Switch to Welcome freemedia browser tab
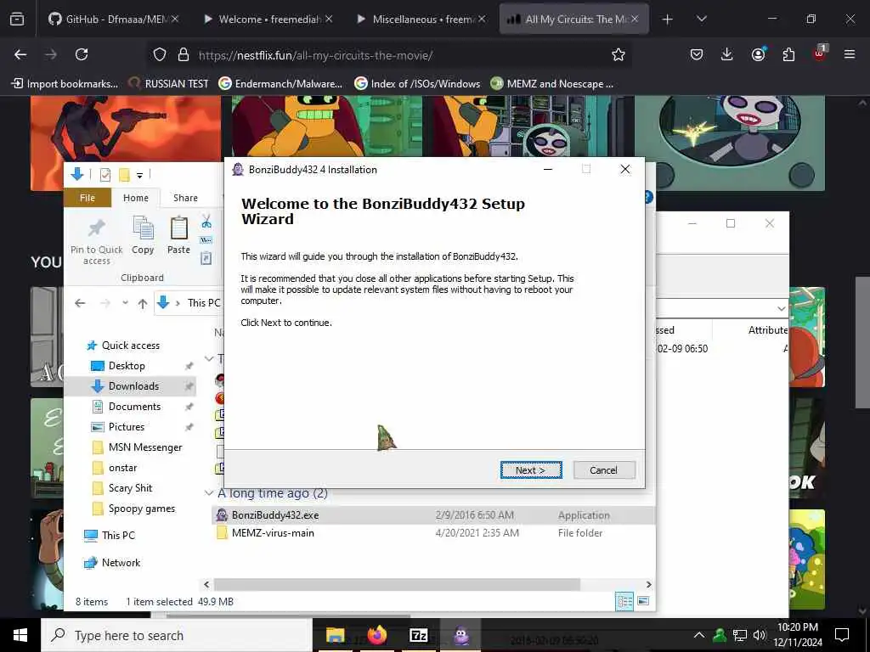This screenshot has width=870, height=652. [268, 19]
